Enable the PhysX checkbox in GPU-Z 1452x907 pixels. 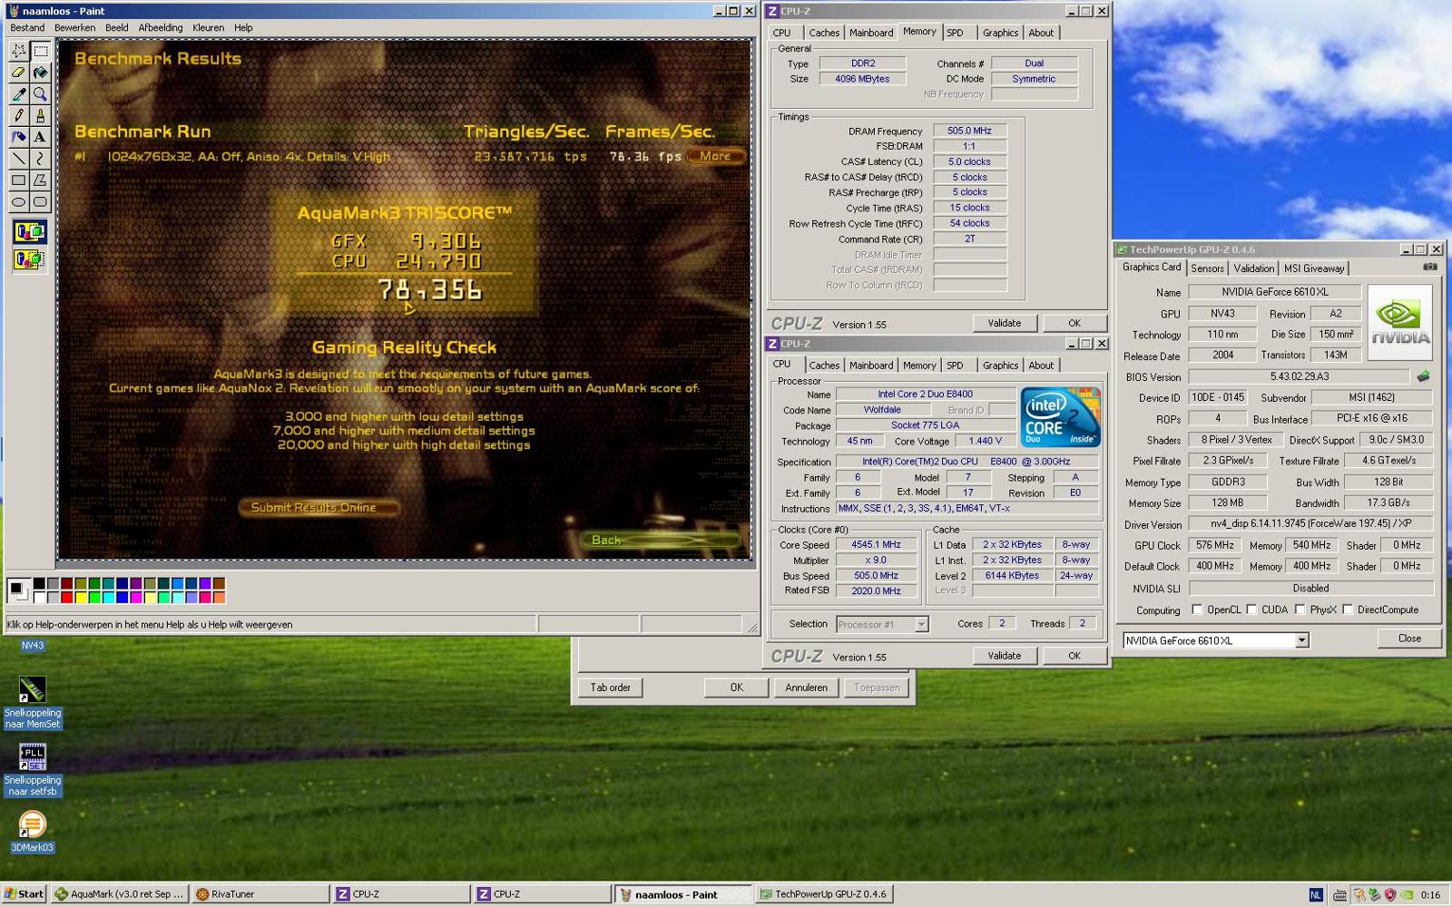click(1300, 610)
